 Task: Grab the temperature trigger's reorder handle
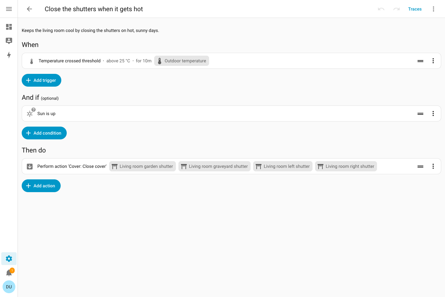click(420, 61)
